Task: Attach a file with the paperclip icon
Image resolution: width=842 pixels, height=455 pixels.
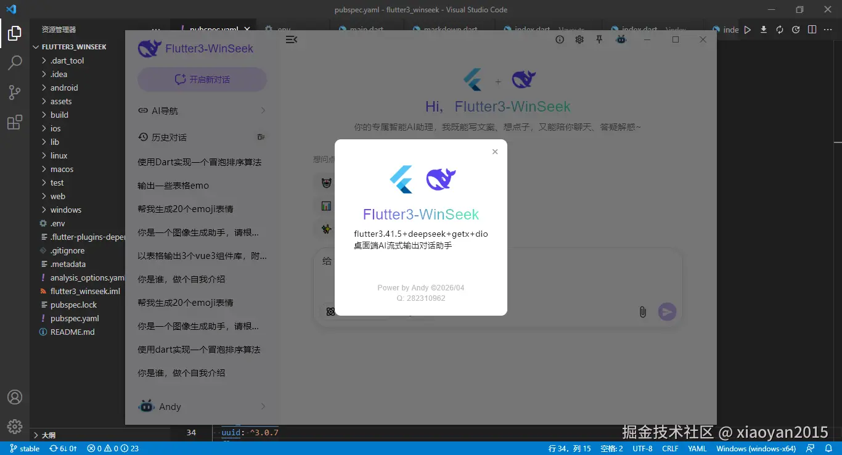Action: click(x=642, y=312)
